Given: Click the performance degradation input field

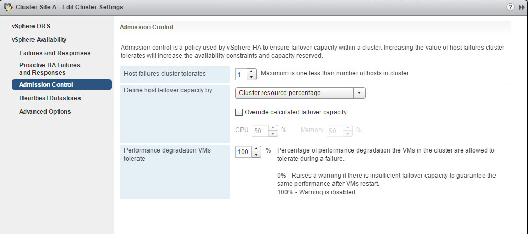Looking at the screenshot, I should coord(243,151).
